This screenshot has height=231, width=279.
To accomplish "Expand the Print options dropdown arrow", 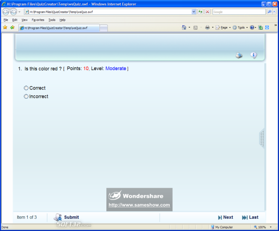I will (213, 27).
